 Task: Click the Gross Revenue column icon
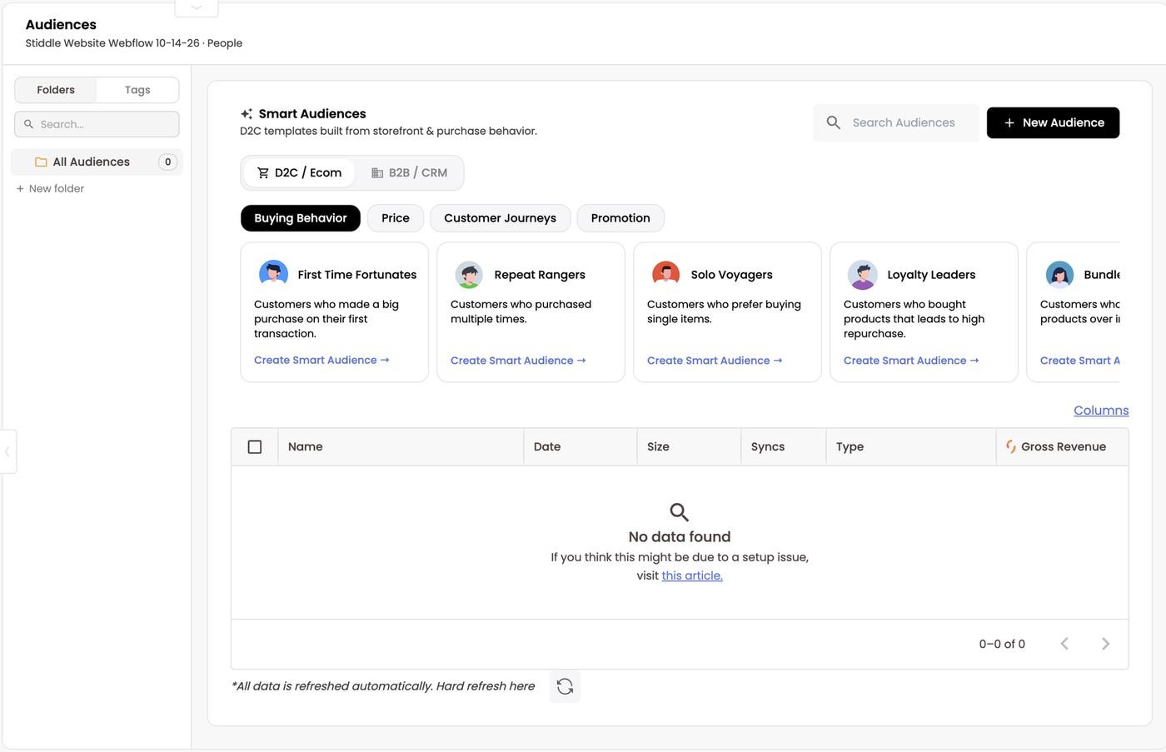pos(1010,446)
